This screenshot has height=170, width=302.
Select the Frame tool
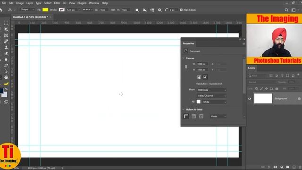pyautogui.click(x=6, y=35)
